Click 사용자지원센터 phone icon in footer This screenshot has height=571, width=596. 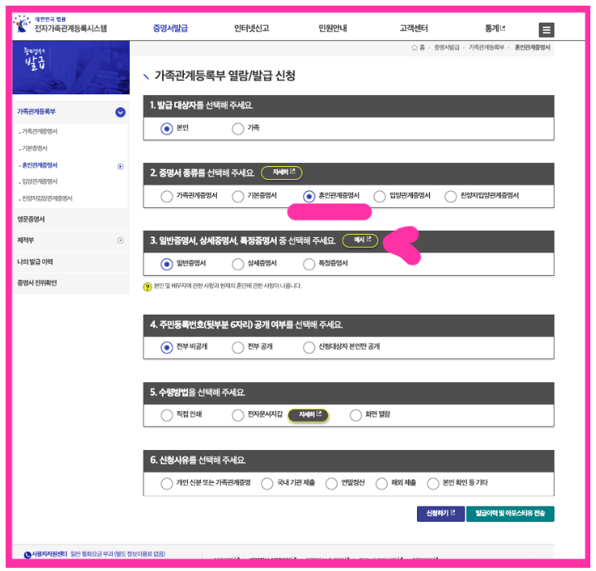[27, 555]
